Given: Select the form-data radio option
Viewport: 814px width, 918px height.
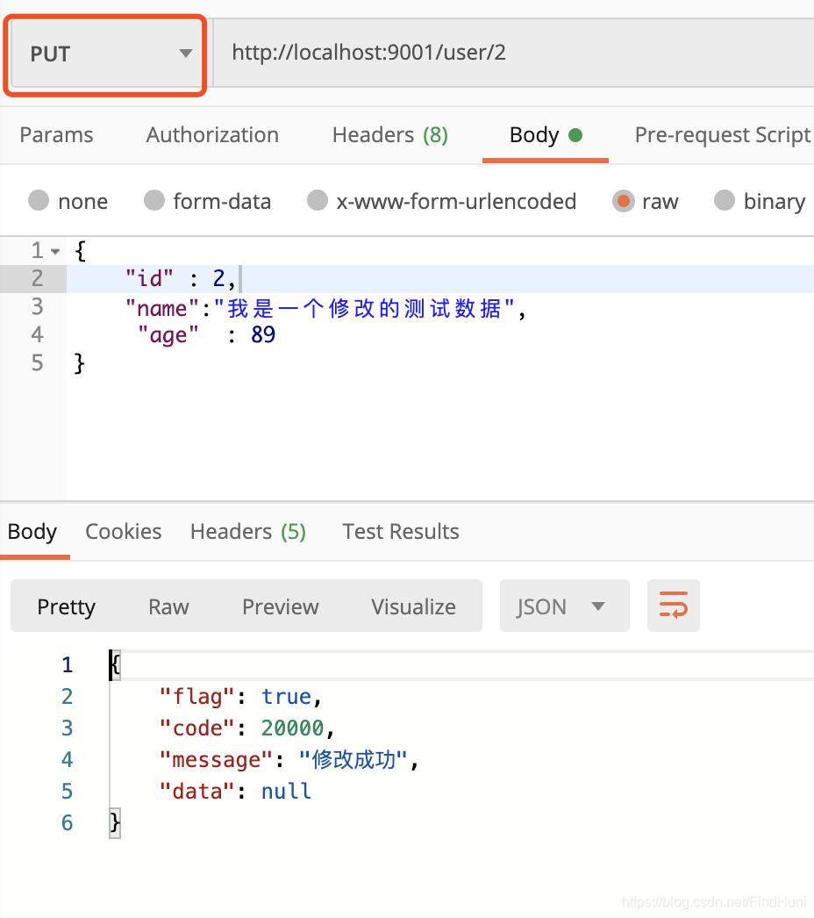Looking at the screenshot, I should click(154, 200).
